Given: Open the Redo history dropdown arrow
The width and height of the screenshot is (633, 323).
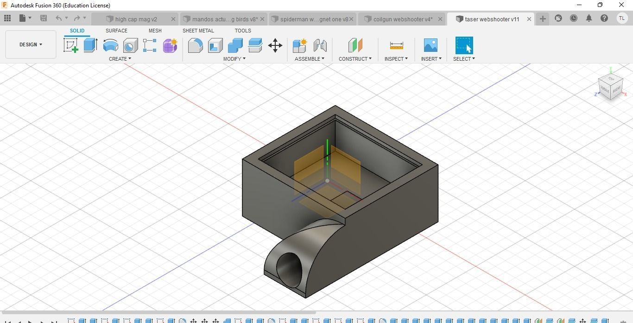Looking at the screenshot, I should tap(84, 18).
